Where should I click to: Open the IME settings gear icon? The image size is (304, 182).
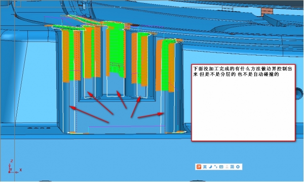click(238, 167)
